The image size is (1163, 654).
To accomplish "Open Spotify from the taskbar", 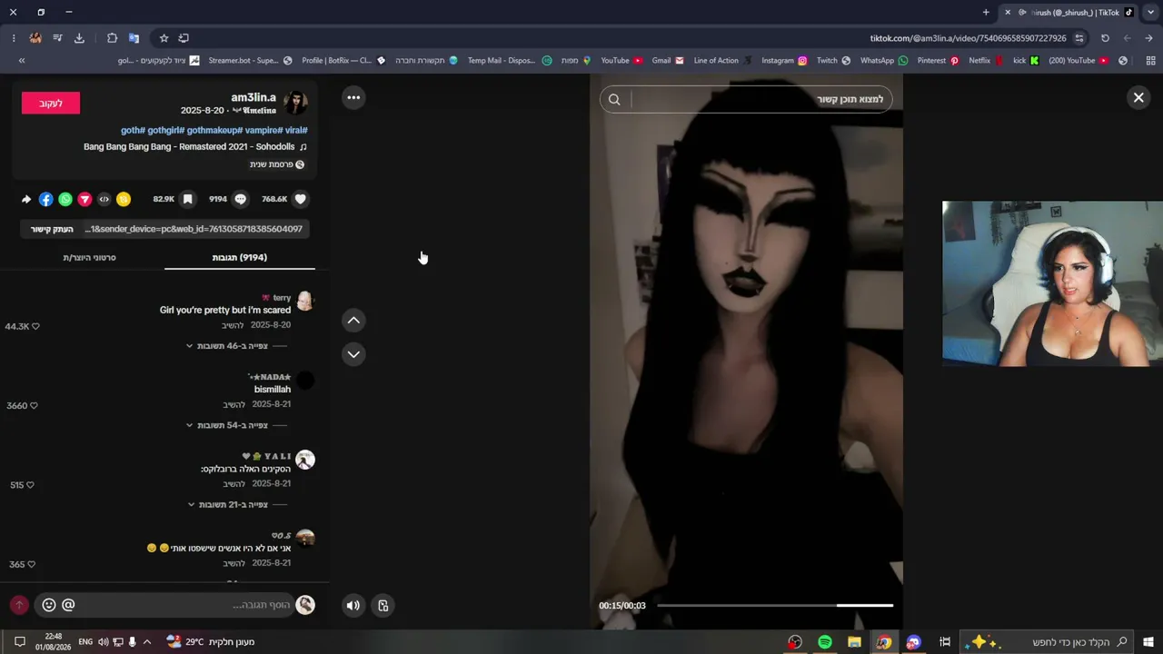I will (825, 642).
